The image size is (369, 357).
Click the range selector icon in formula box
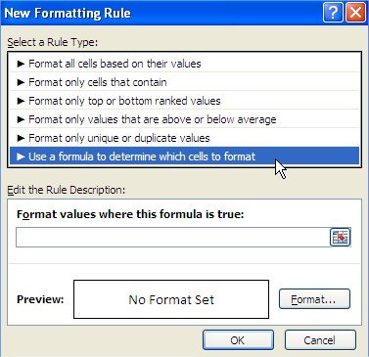[x=340, y=237]
